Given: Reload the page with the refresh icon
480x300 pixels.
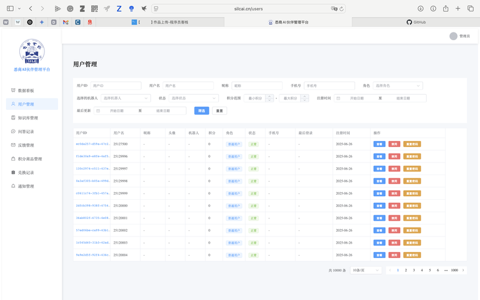Looking at the screenshot, I should (x=341, y=8).
